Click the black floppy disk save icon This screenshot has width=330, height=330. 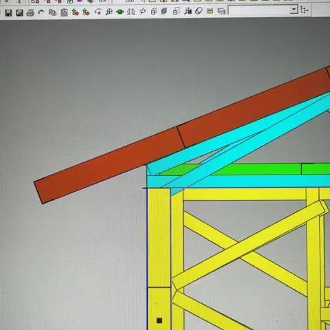pyautogui.click(x=8, y=12)
